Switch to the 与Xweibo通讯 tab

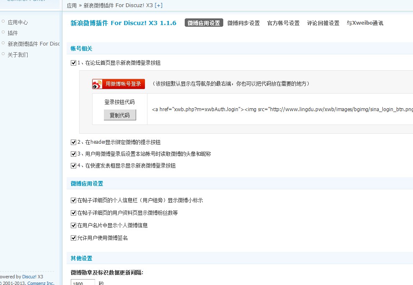[x=365, y=23]
